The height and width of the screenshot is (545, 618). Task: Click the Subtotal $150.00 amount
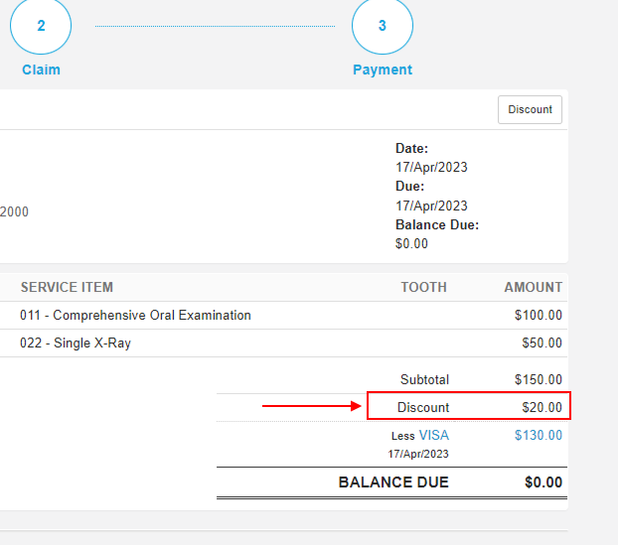click(538, 379)
